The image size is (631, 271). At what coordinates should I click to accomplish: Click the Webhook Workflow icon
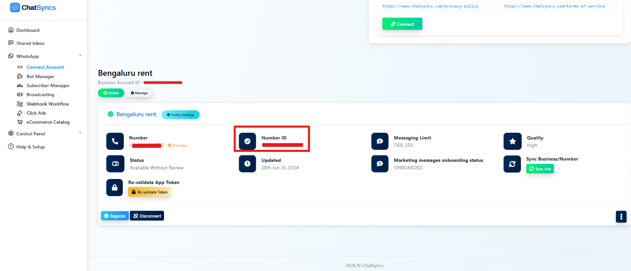coord(20,104)
